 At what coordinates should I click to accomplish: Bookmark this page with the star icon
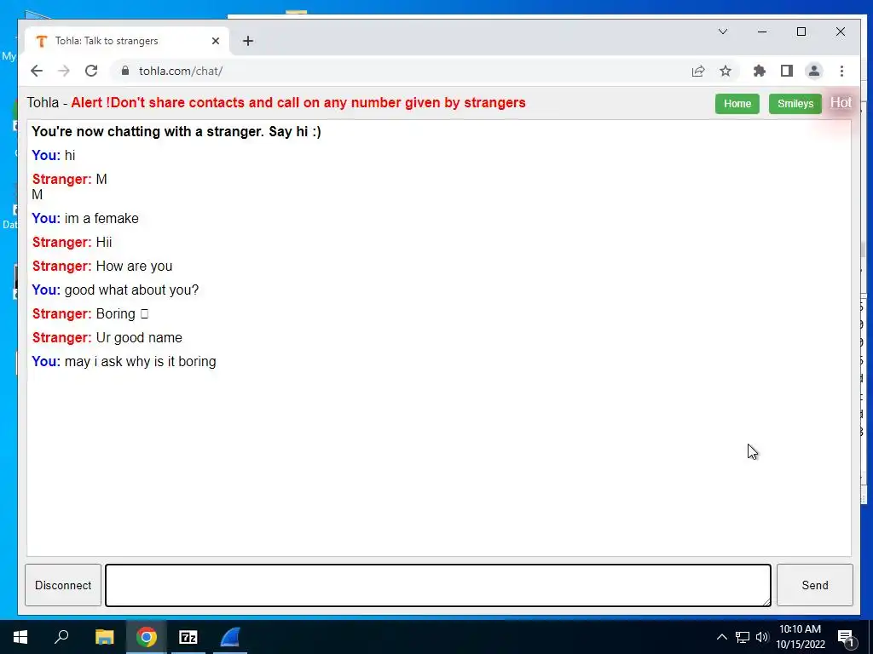point(725,71)
